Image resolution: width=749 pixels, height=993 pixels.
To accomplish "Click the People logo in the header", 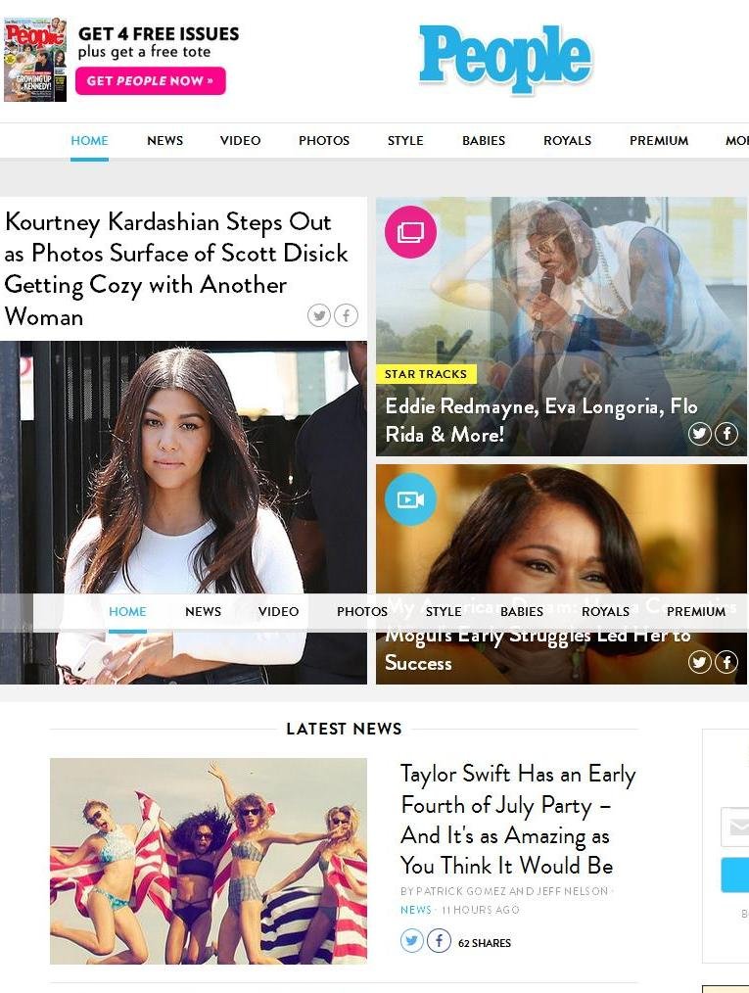I will [505, 58].
